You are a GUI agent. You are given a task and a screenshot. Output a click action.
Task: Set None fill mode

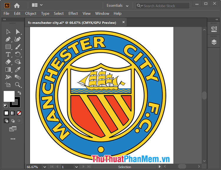19,113
